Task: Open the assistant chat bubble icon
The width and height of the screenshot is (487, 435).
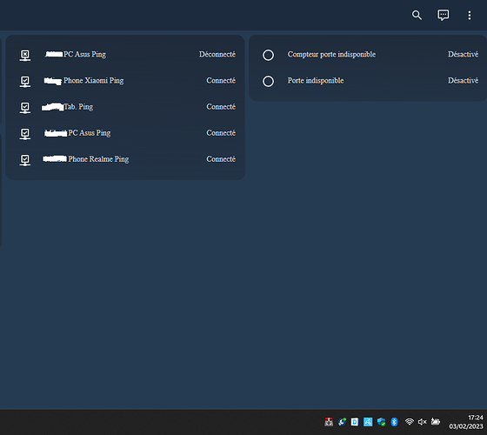Action: [x=443, y=15]
